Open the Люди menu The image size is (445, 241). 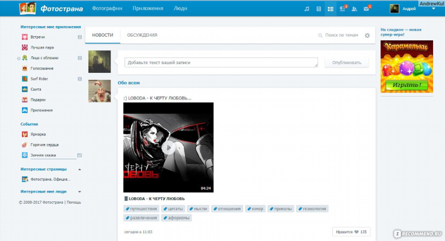tap(180, 8)
